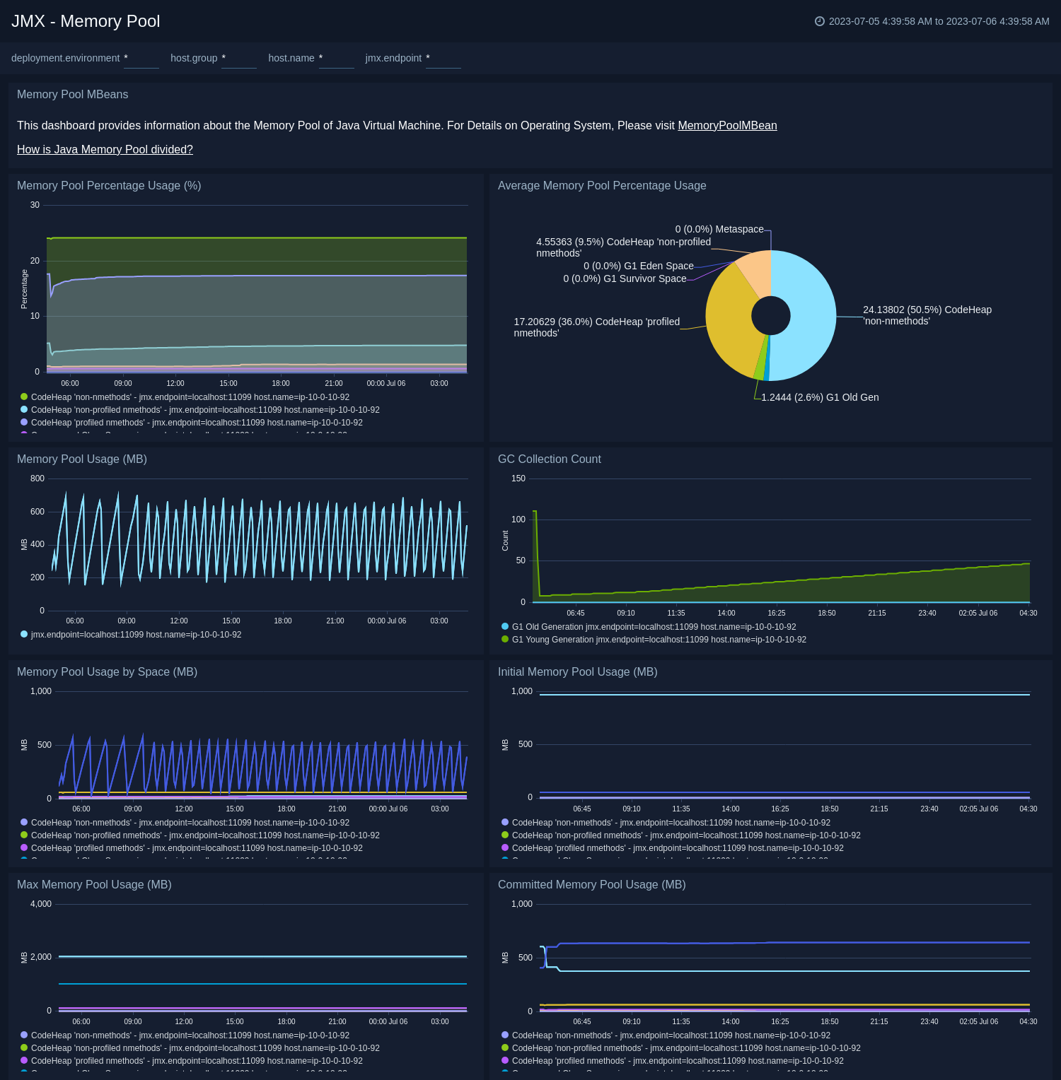Click the 'JMX - Memory Pool' dashboard title
1061x1080 pixels.
click(x=86, y=21)
